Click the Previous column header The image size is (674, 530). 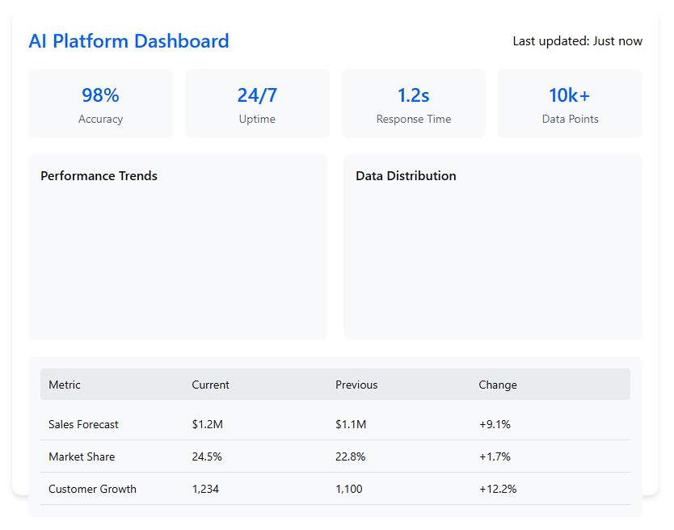click(x=356, y=385)
